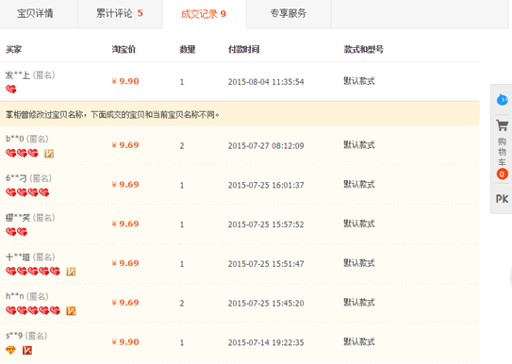Click quantity 2 in the h**n row
Screen dimensions: 512x364
(182, 304)
